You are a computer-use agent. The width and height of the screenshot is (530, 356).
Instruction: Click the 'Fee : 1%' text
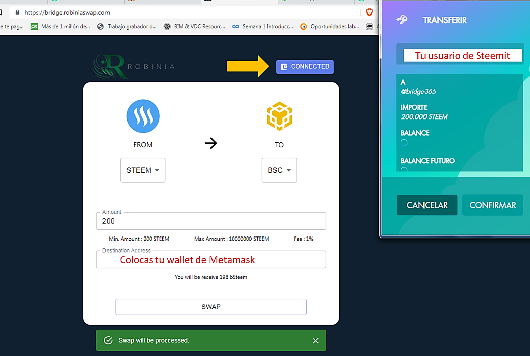click(x=303, y=239)
